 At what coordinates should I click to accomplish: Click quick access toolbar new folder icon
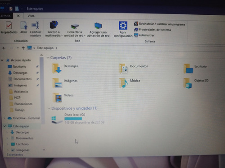tap(17, 9)
